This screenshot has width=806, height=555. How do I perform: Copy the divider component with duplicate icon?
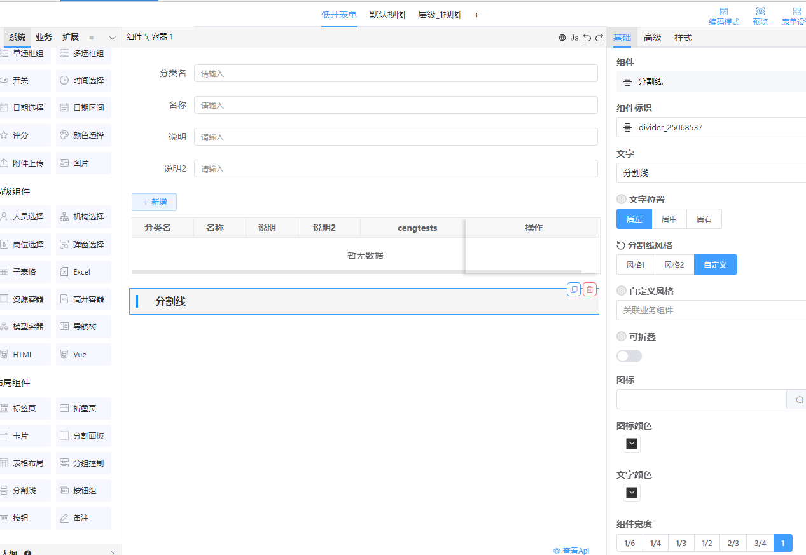click(x=574, y=289)
